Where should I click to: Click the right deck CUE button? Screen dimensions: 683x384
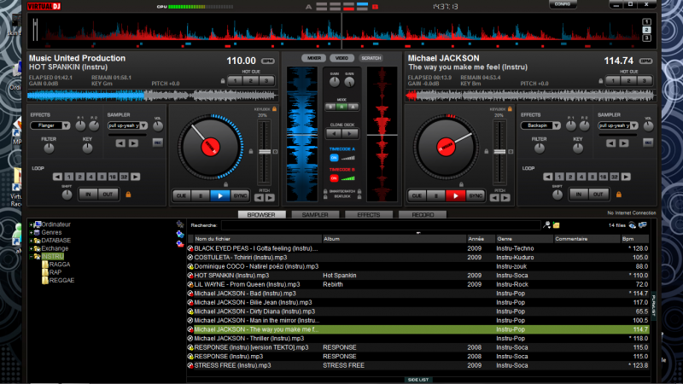(417, 196)
